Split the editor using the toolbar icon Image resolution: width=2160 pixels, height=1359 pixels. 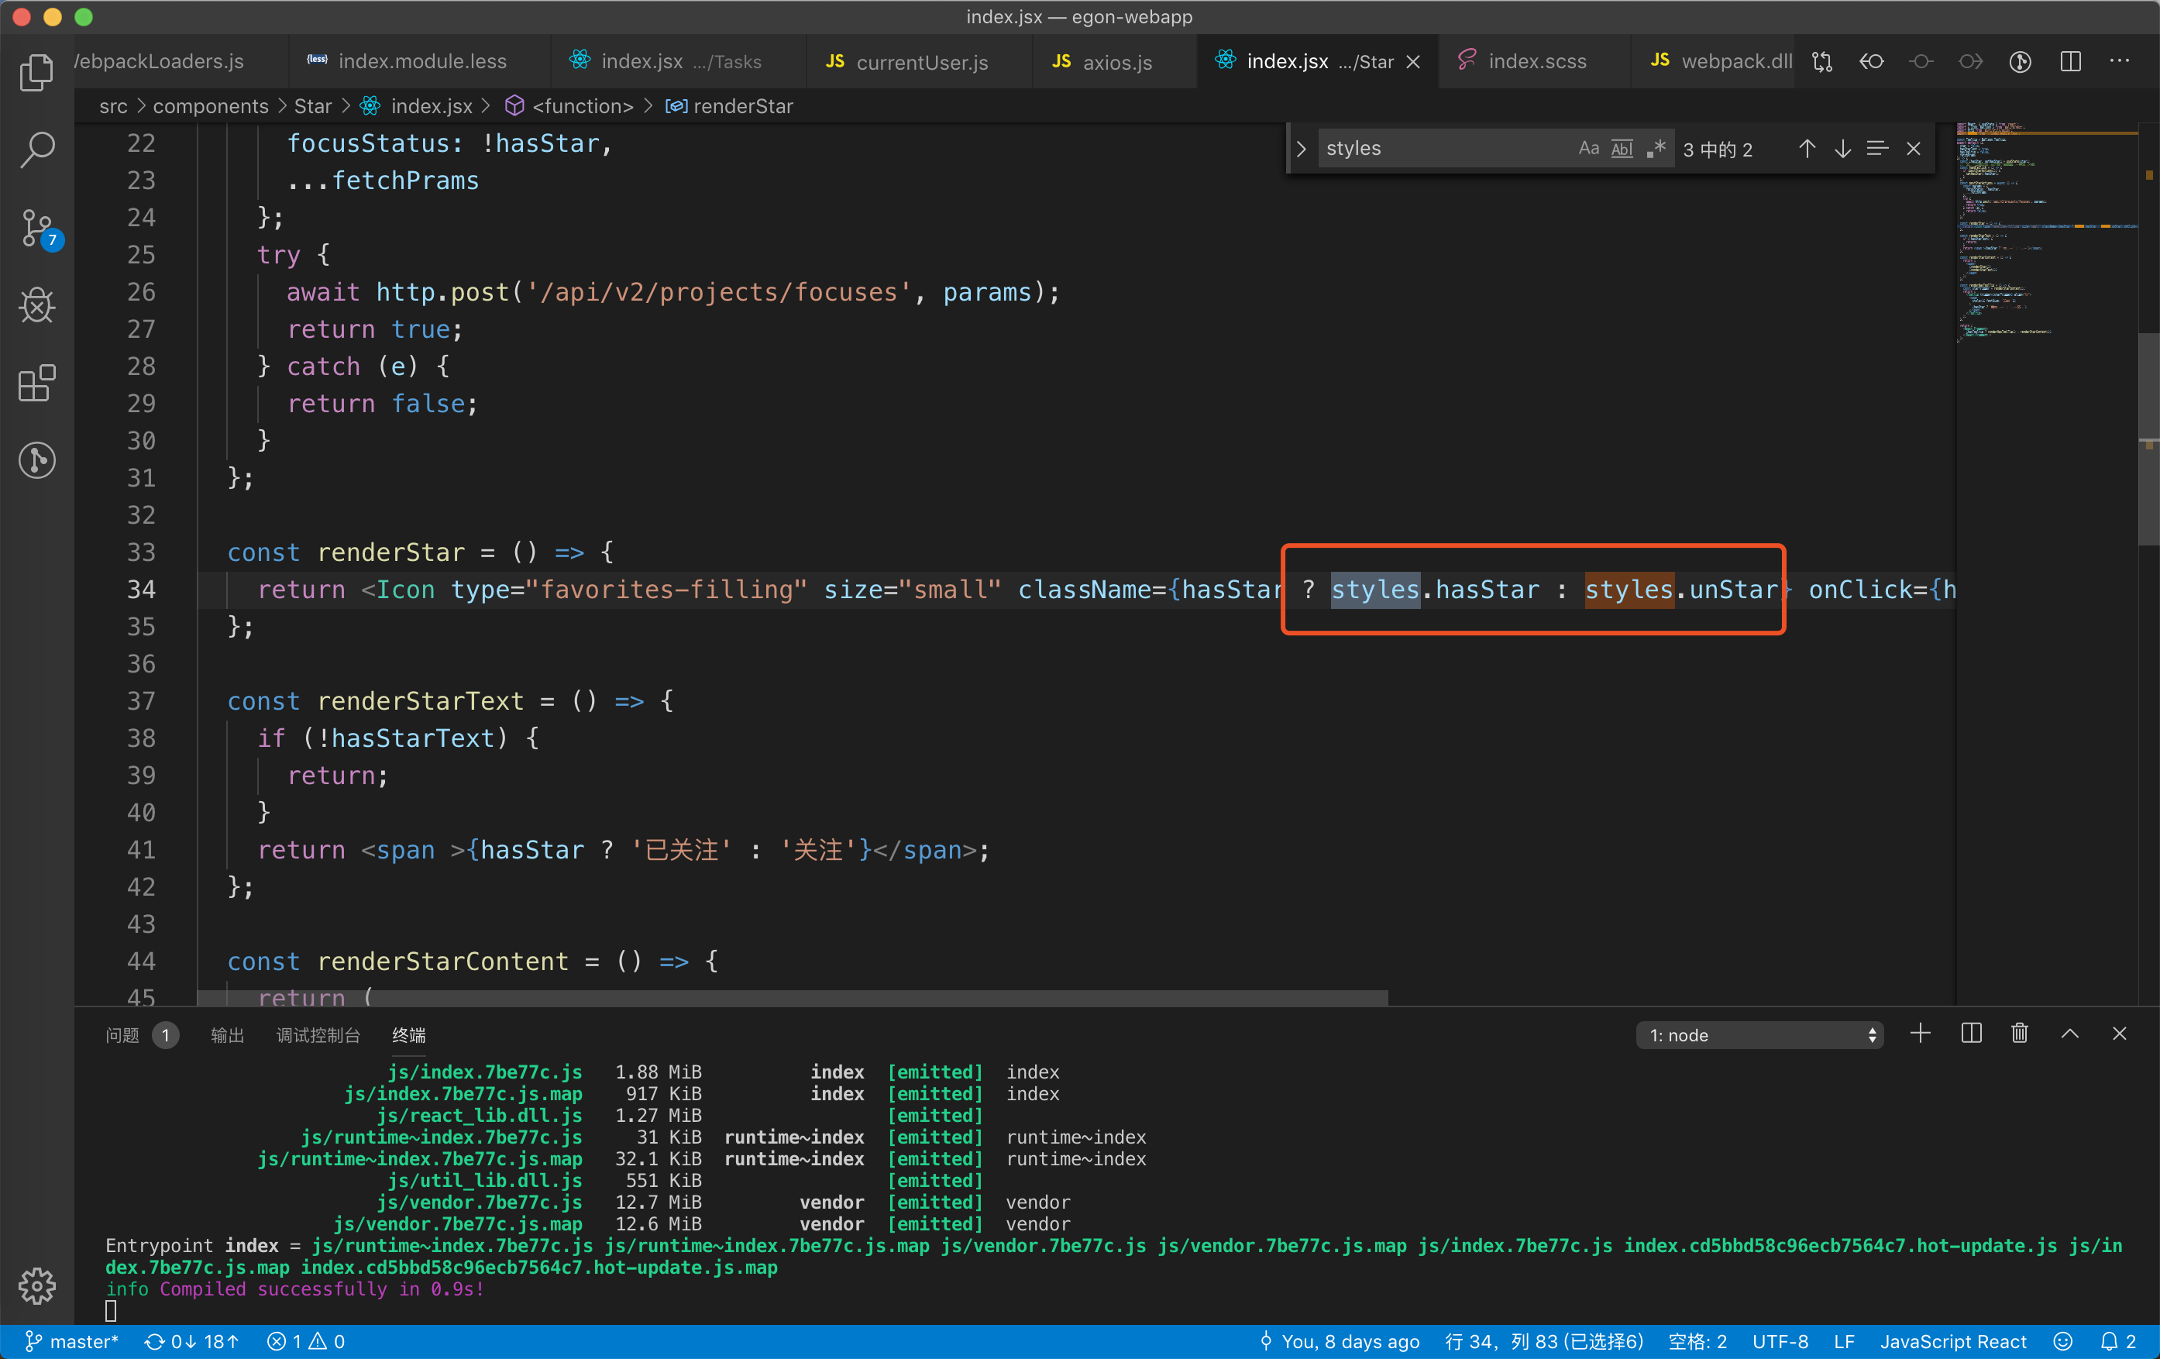[x=2070, y=61]
